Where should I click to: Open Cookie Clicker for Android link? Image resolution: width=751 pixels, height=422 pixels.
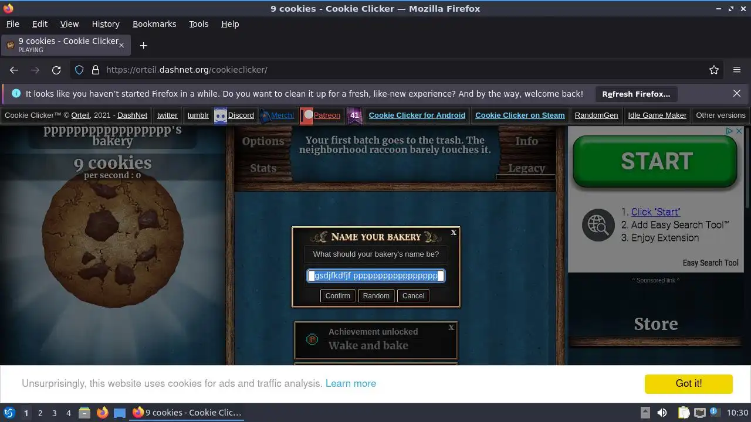tap(417, 115)
